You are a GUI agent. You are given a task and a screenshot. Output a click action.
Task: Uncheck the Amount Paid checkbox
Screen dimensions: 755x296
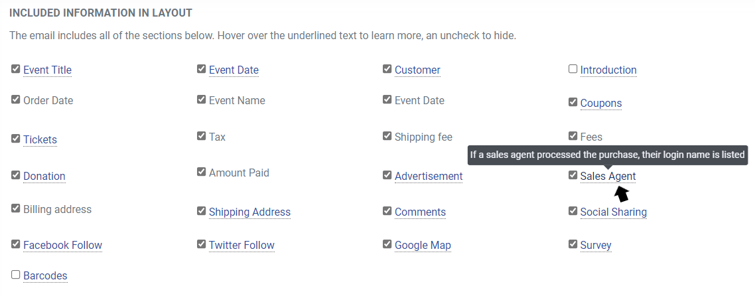point(201,172)
